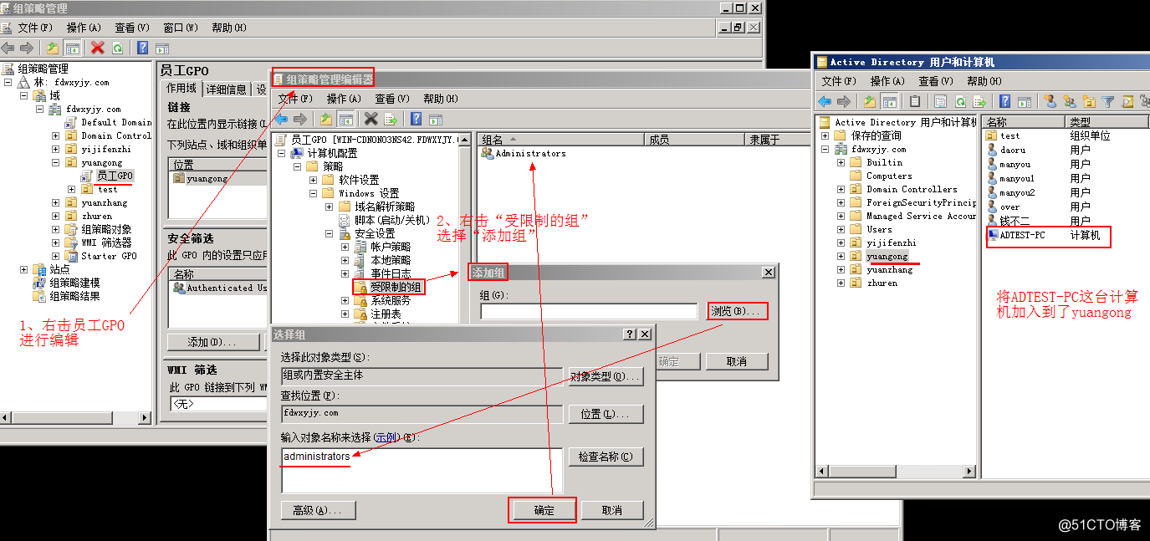The image size is (1150, 541).
Task: Click 检查名称(C) button
Action: point(606,457)
